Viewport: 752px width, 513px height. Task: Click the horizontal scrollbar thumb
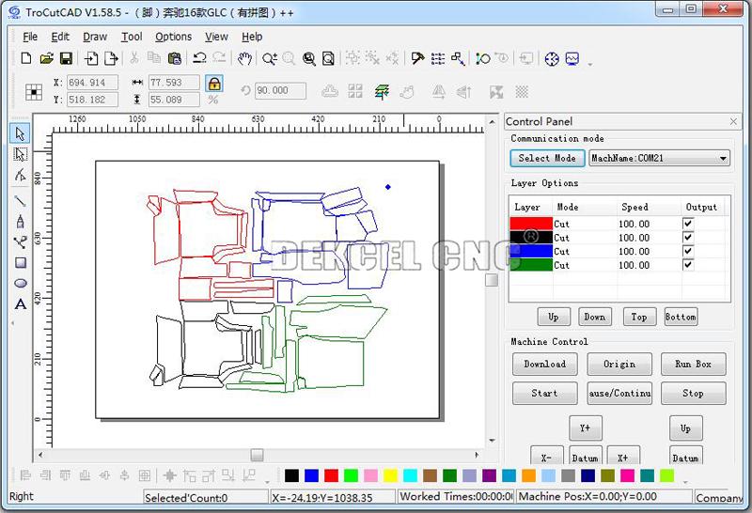[257, 455]
